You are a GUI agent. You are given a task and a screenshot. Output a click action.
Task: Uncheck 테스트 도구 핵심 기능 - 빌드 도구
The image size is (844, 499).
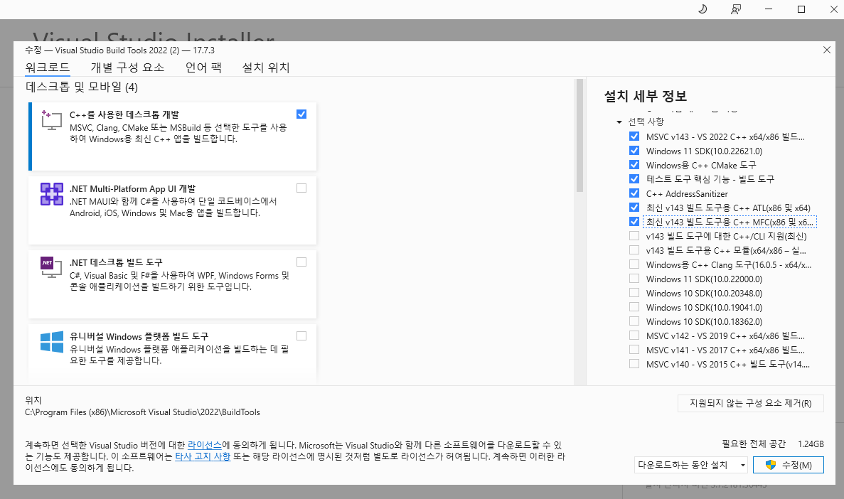click(x=634, y=178)
